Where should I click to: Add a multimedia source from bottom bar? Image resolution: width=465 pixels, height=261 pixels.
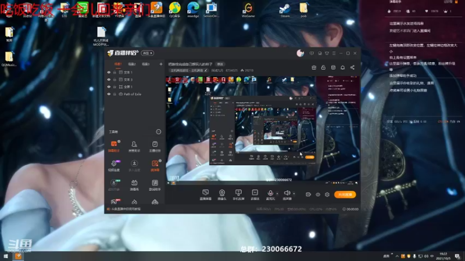[255, 195]
